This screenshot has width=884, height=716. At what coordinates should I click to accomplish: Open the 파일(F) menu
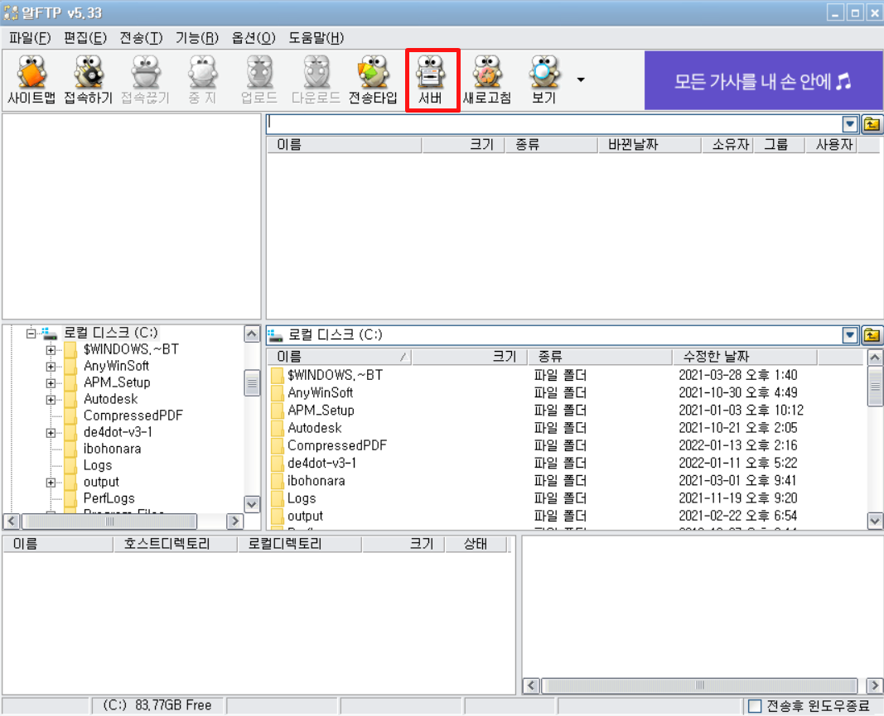click(30, 38)
